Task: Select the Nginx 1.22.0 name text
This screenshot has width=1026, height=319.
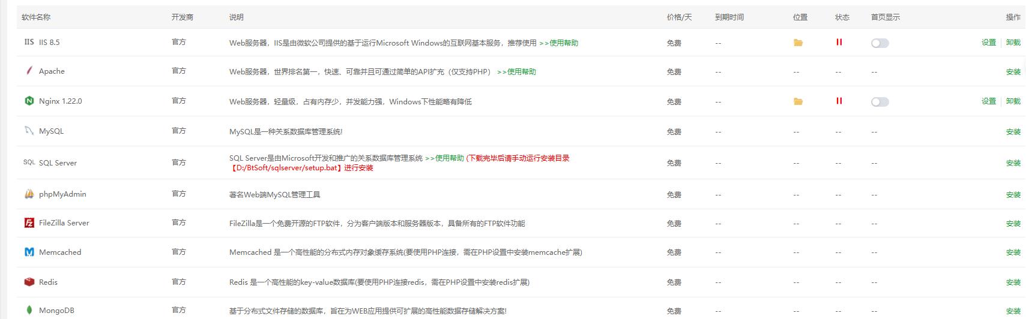Action: coord(61,101)
